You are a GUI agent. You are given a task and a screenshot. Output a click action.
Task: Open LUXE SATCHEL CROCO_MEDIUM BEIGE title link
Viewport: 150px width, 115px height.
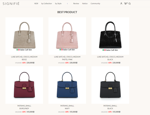tap(24, 58)
